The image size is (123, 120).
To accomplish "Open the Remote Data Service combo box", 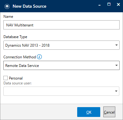I will 61,65.
